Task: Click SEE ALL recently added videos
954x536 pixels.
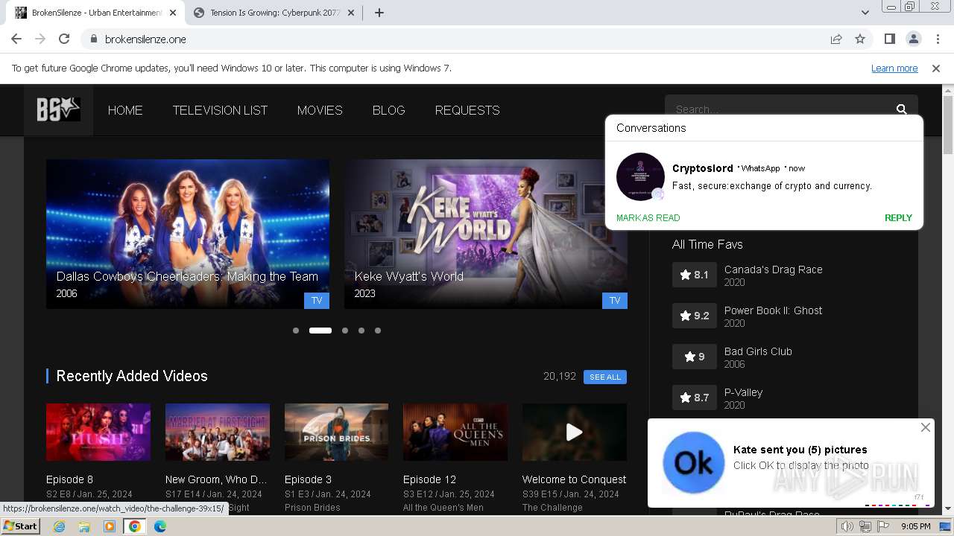Action: [x=605, y=377]
